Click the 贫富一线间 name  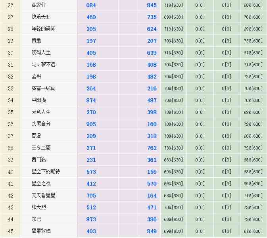pyautogui.click(x=43, y=88)
